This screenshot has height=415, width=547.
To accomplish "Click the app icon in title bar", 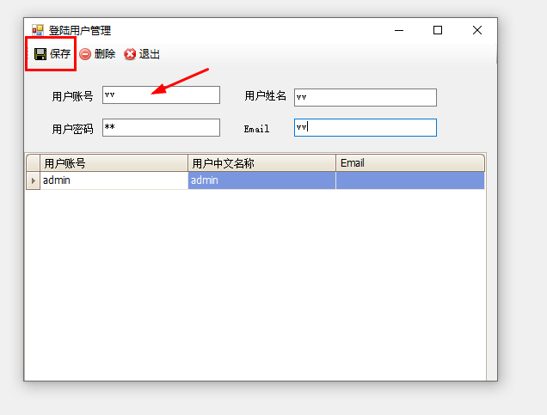I will (x=37, y=30).
